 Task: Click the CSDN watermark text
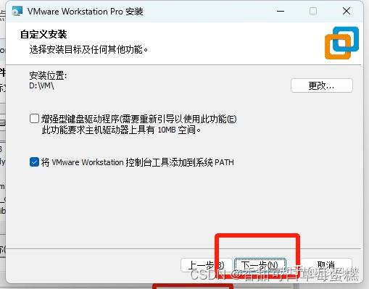(274, 275)
